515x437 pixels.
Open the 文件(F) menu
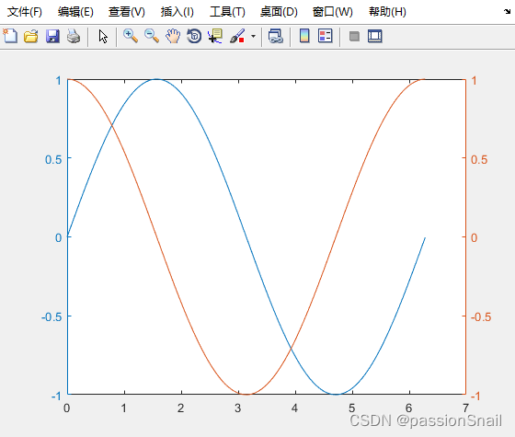(25, 12)
